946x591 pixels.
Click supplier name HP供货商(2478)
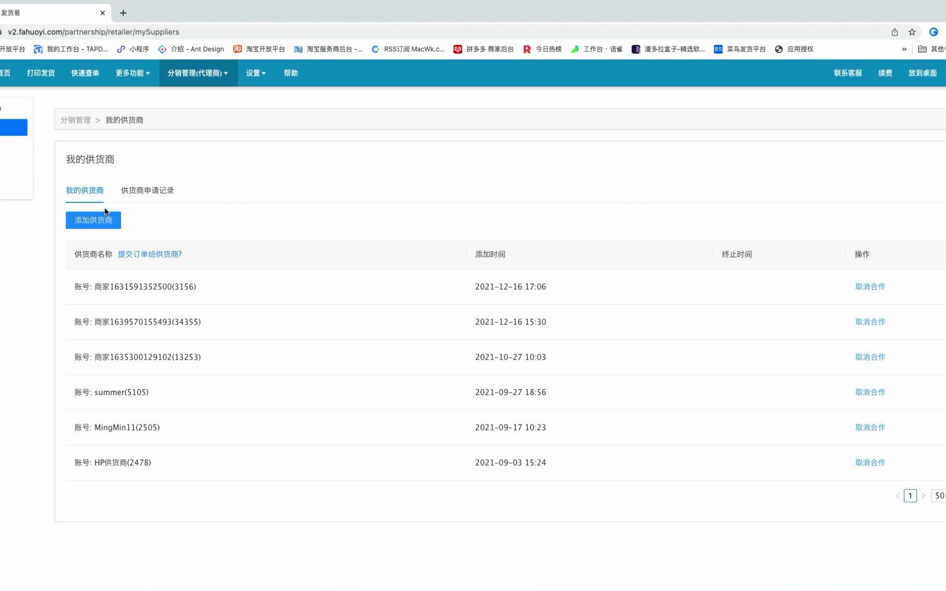point(123,462)
